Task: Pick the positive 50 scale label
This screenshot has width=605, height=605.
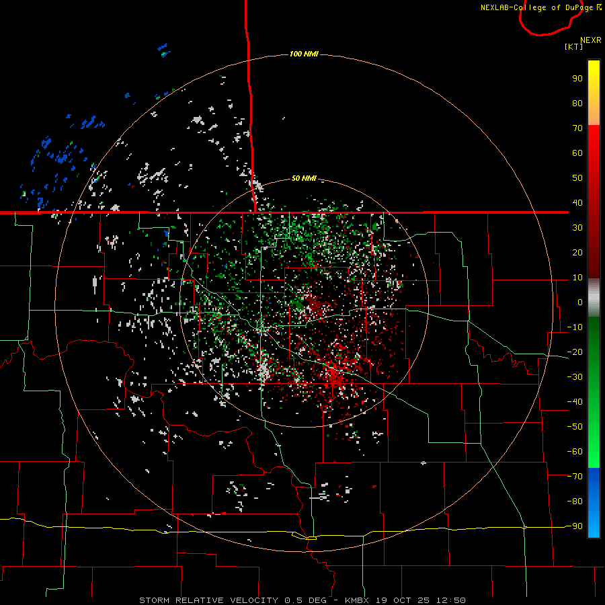Action: 577,178
